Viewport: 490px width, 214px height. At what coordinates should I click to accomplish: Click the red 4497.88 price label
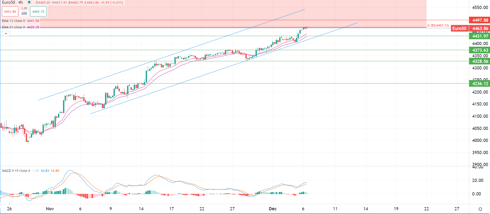480,20
